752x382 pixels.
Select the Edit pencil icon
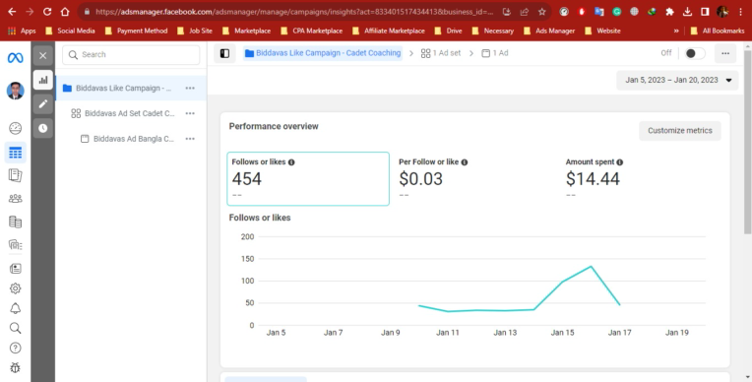coord(42,104)
